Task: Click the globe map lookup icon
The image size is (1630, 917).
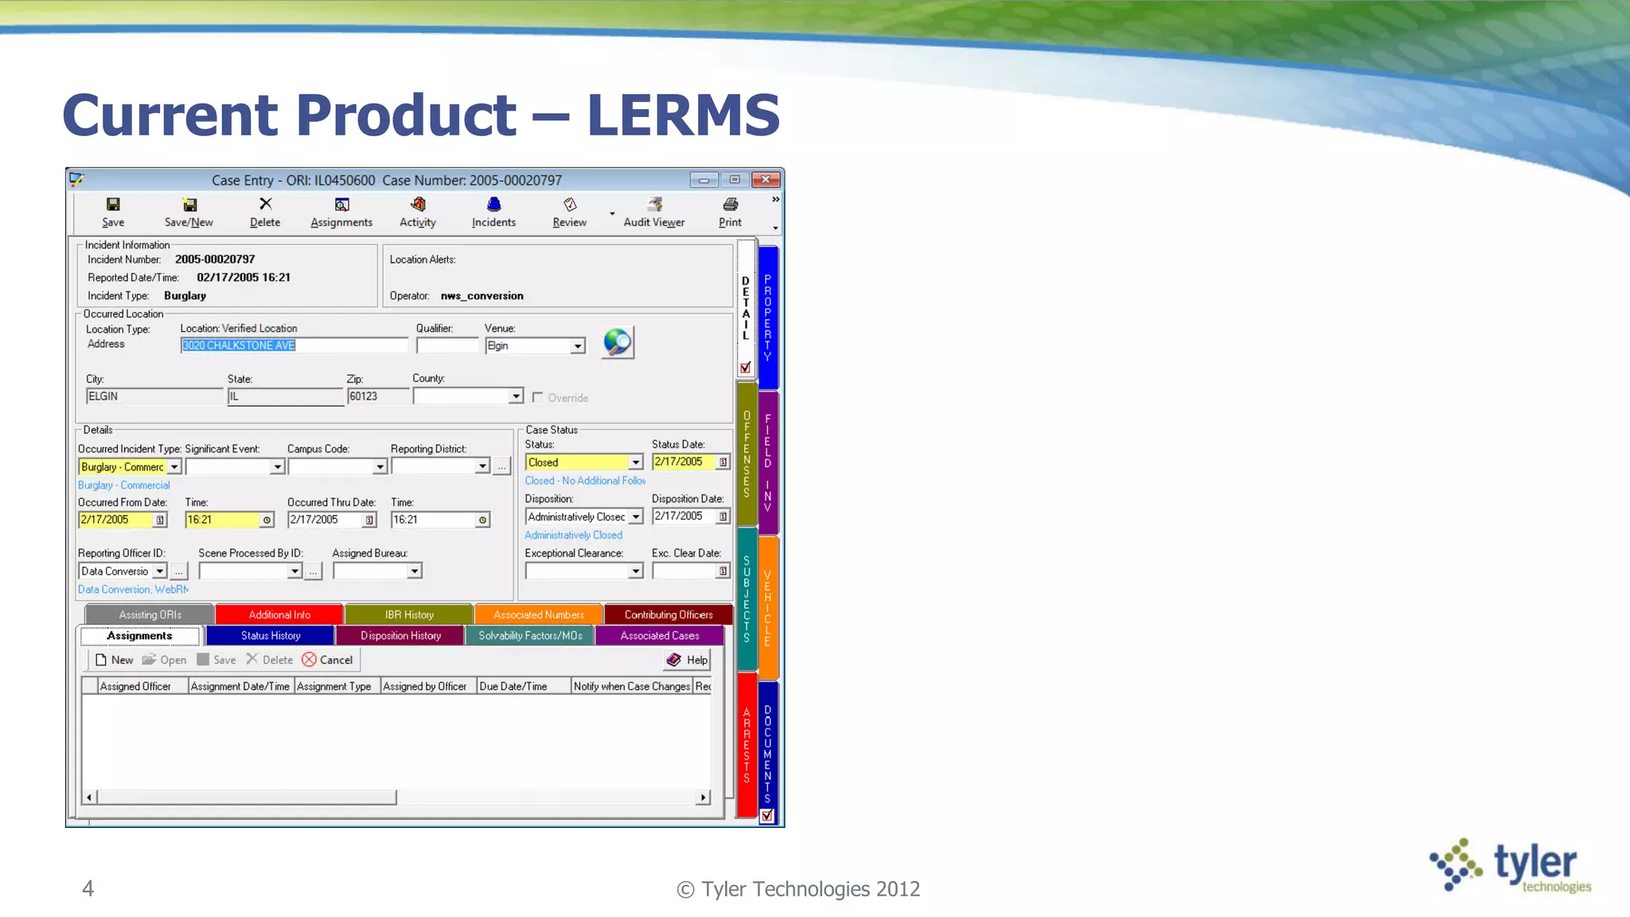Action: (x=617, y=343)
